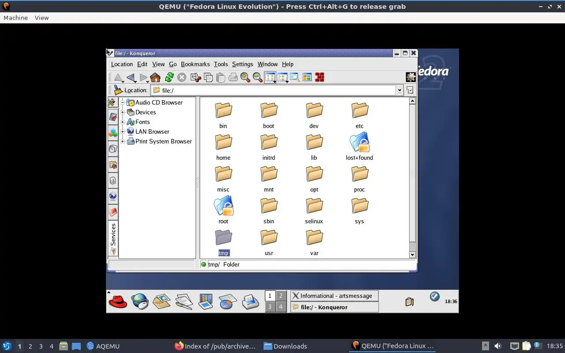Switch to Tree View mode button
565x353 pixels.
[x=282, y=78]
